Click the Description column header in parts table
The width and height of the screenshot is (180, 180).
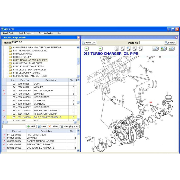click(51, 80)
